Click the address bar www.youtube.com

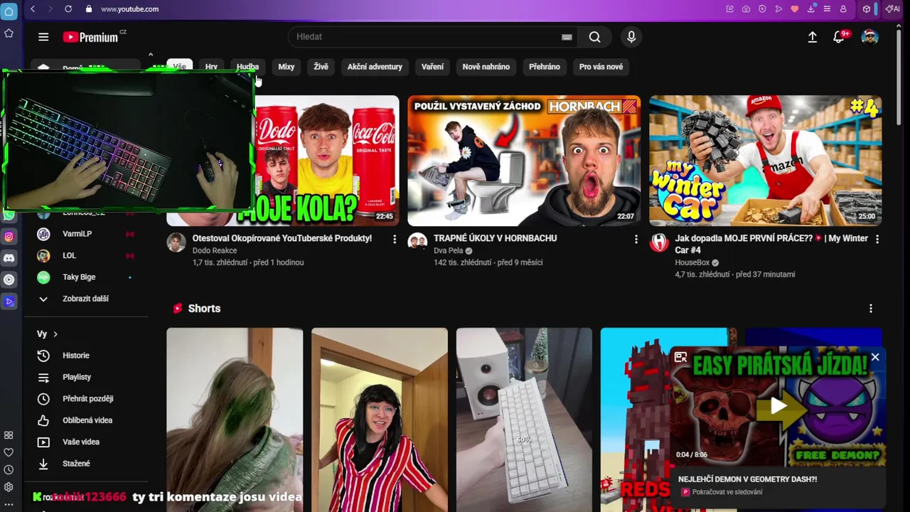click(129, 9)
